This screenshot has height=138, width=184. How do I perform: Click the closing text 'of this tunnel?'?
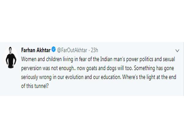(x=35, y=86)
